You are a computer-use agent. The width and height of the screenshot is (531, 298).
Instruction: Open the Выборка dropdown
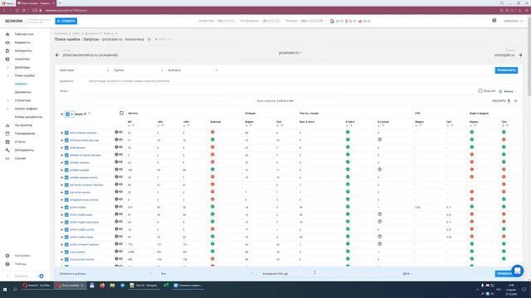coord(192,70)
